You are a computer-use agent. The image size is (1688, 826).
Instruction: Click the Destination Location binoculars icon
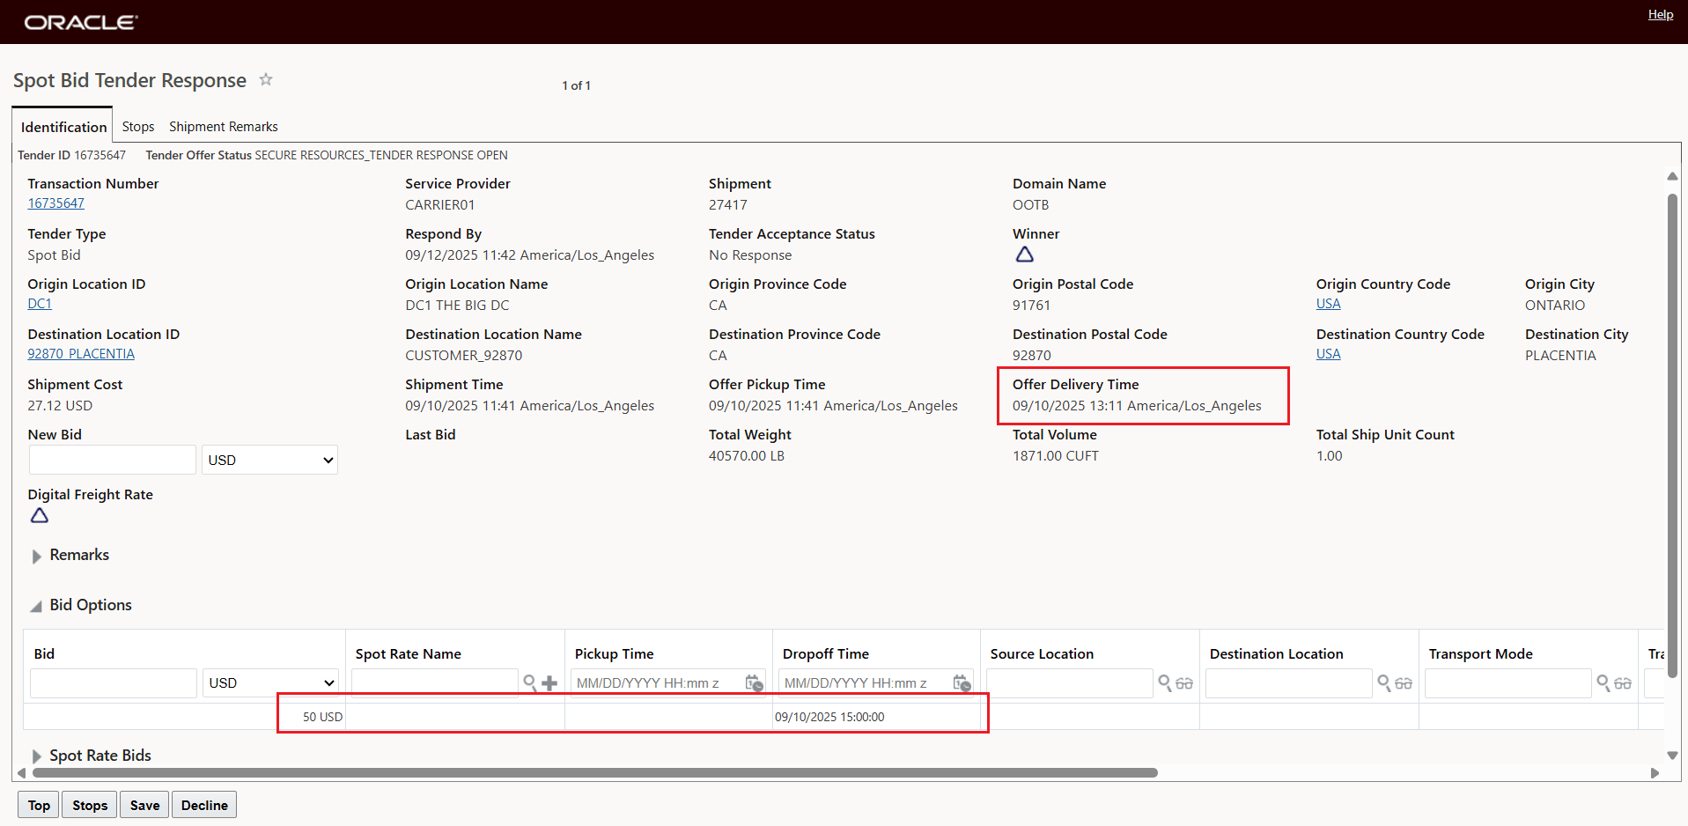pos(1404,682)
